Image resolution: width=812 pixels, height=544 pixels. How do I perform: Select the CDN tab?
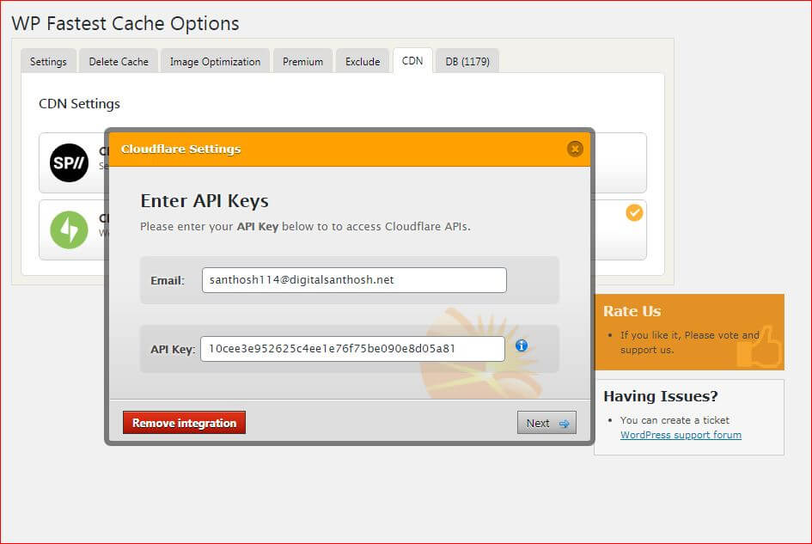coord(412,61)
